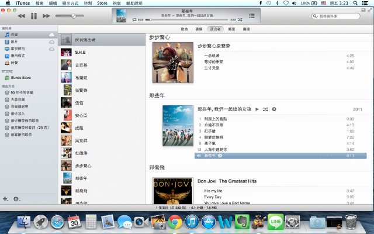This screenshot has height=234, width=374.
Task: Switch to the mini player
Action: pos(363,10)
